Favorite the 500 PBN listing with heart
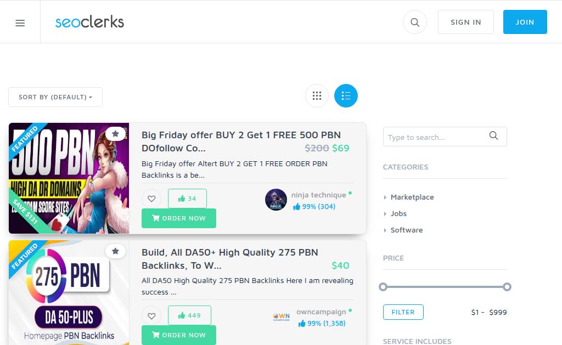562x345 pixels. point(151,199)
